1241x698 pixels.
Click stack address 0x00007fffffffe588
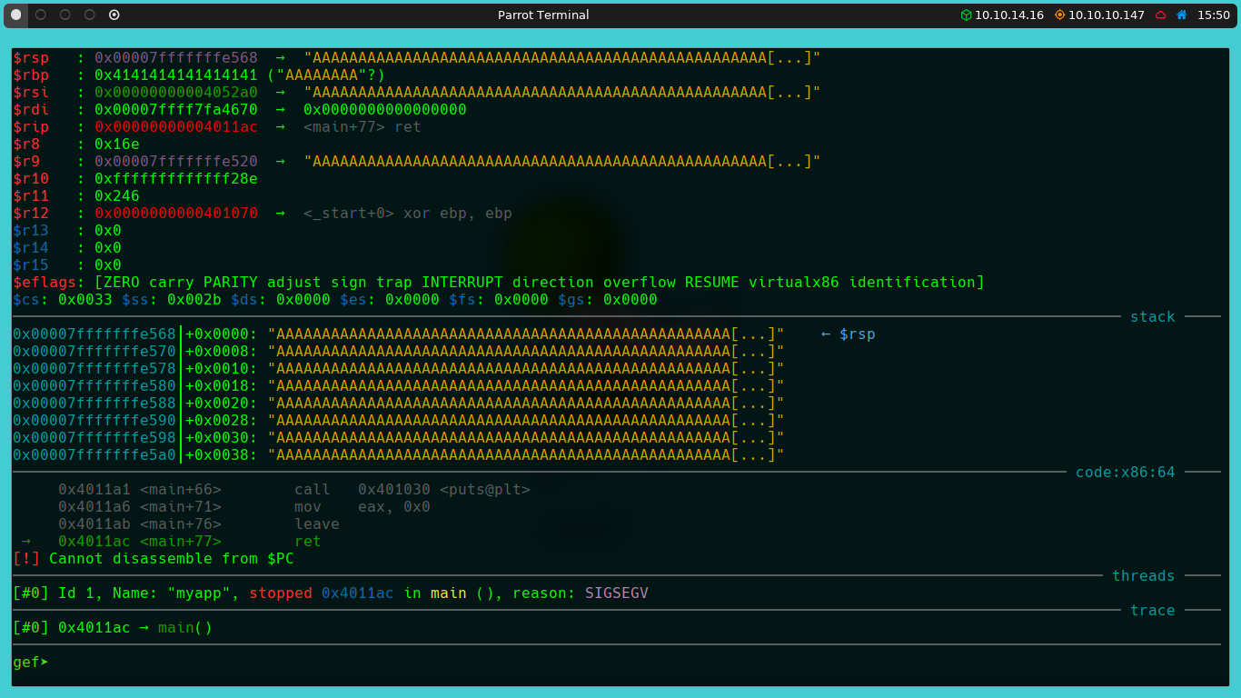point(94,404)
